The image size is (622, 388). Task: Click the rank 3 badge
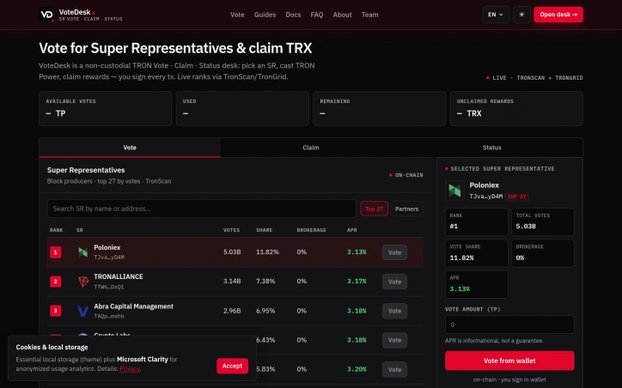point(56,311)
